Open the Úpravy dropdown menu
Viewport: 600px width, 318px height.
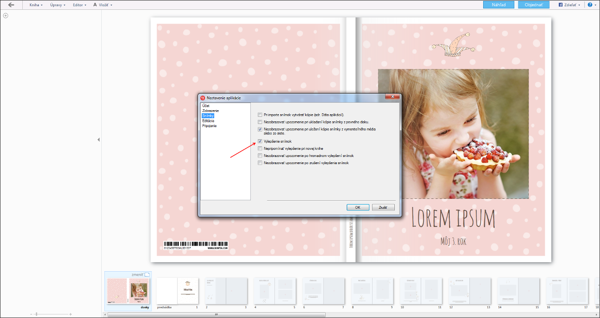click(58, 5)
